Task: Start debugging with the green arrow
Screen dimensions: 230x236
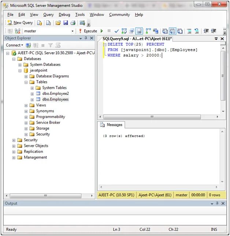Action: tap(102, 31)
